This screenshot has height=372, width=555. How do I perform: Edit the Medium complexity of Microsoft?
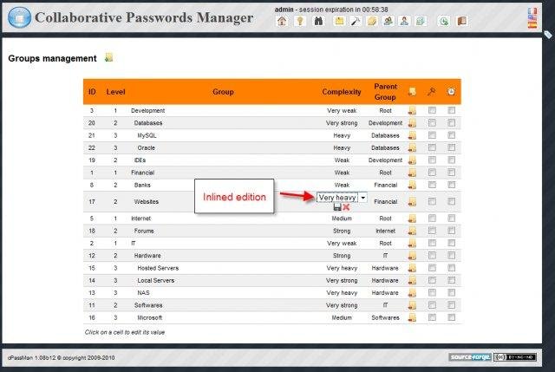(x=342, y=317)
